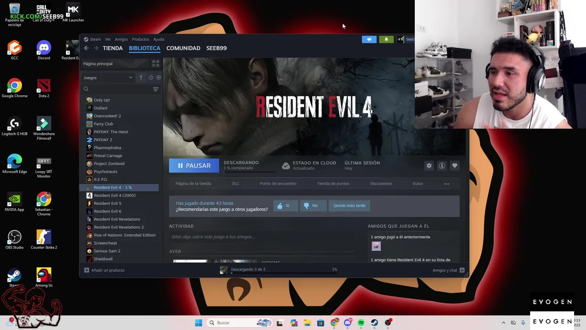Open Página de la tienda link
Viewport: 586px width, 330px height.
point(193,183)
